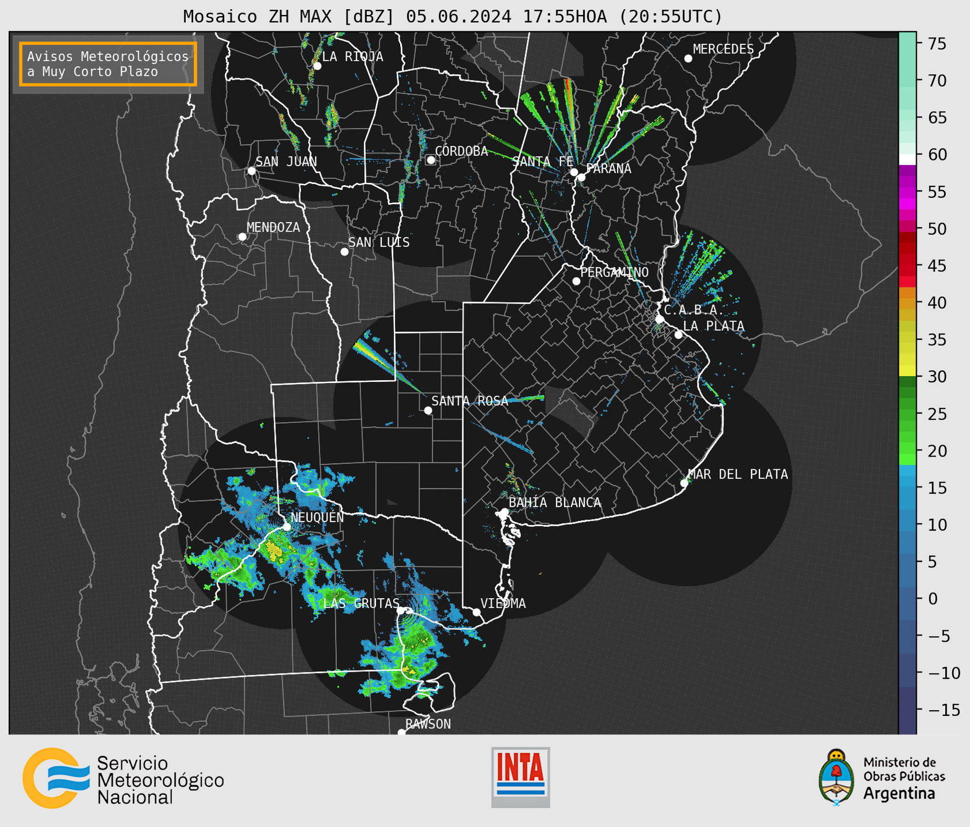Click the Mercedes city marker
Screen dimensions: 970x827
[688, 59]
